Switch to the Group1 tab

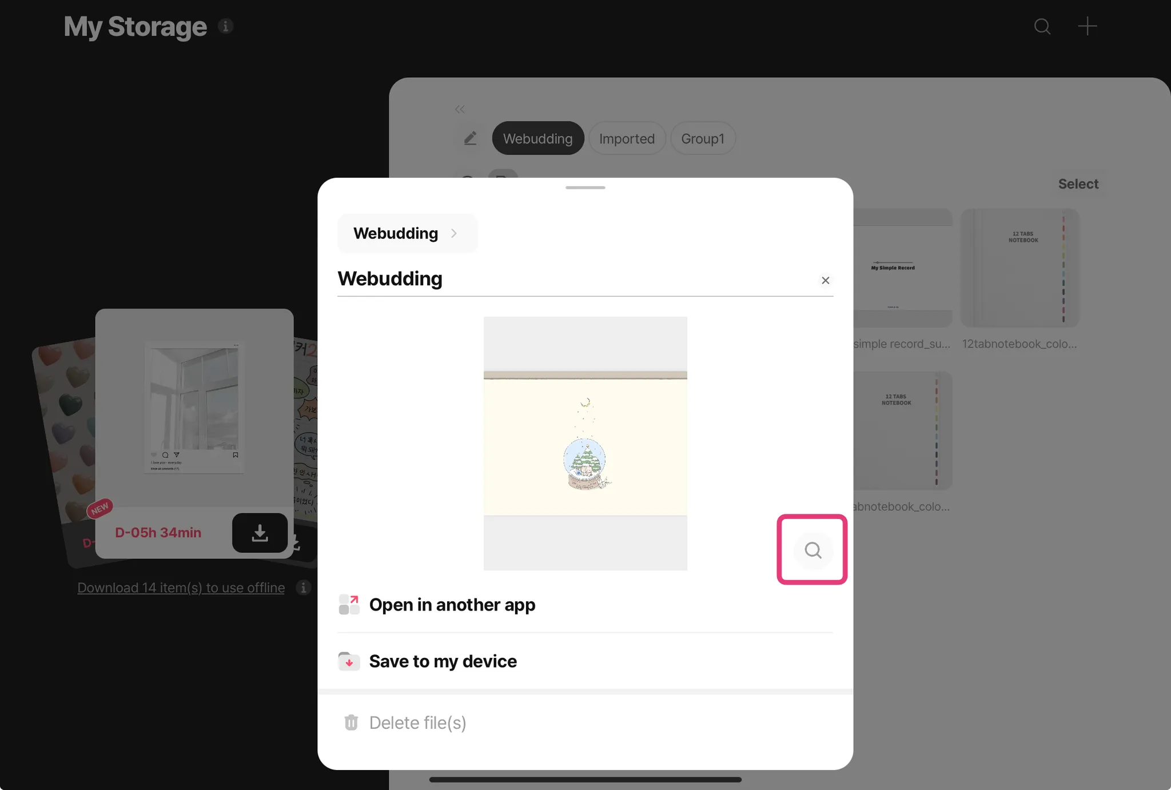pyautogui.click(x=702, y=138)
